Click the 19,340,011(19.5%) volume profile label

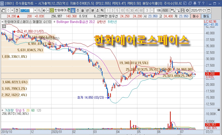tap(134, 63)
